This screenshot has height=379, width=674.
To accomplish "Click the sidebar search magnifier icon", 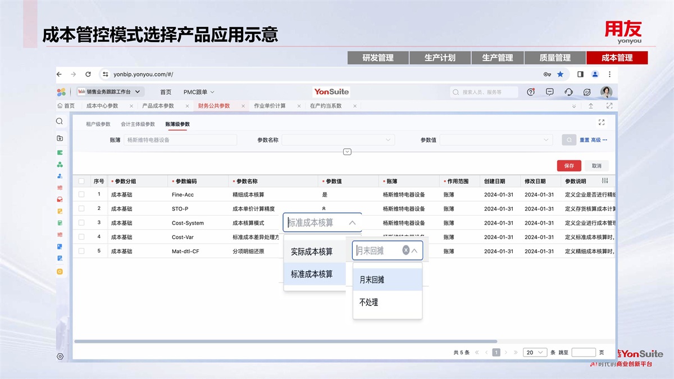I will coord(60,121).
